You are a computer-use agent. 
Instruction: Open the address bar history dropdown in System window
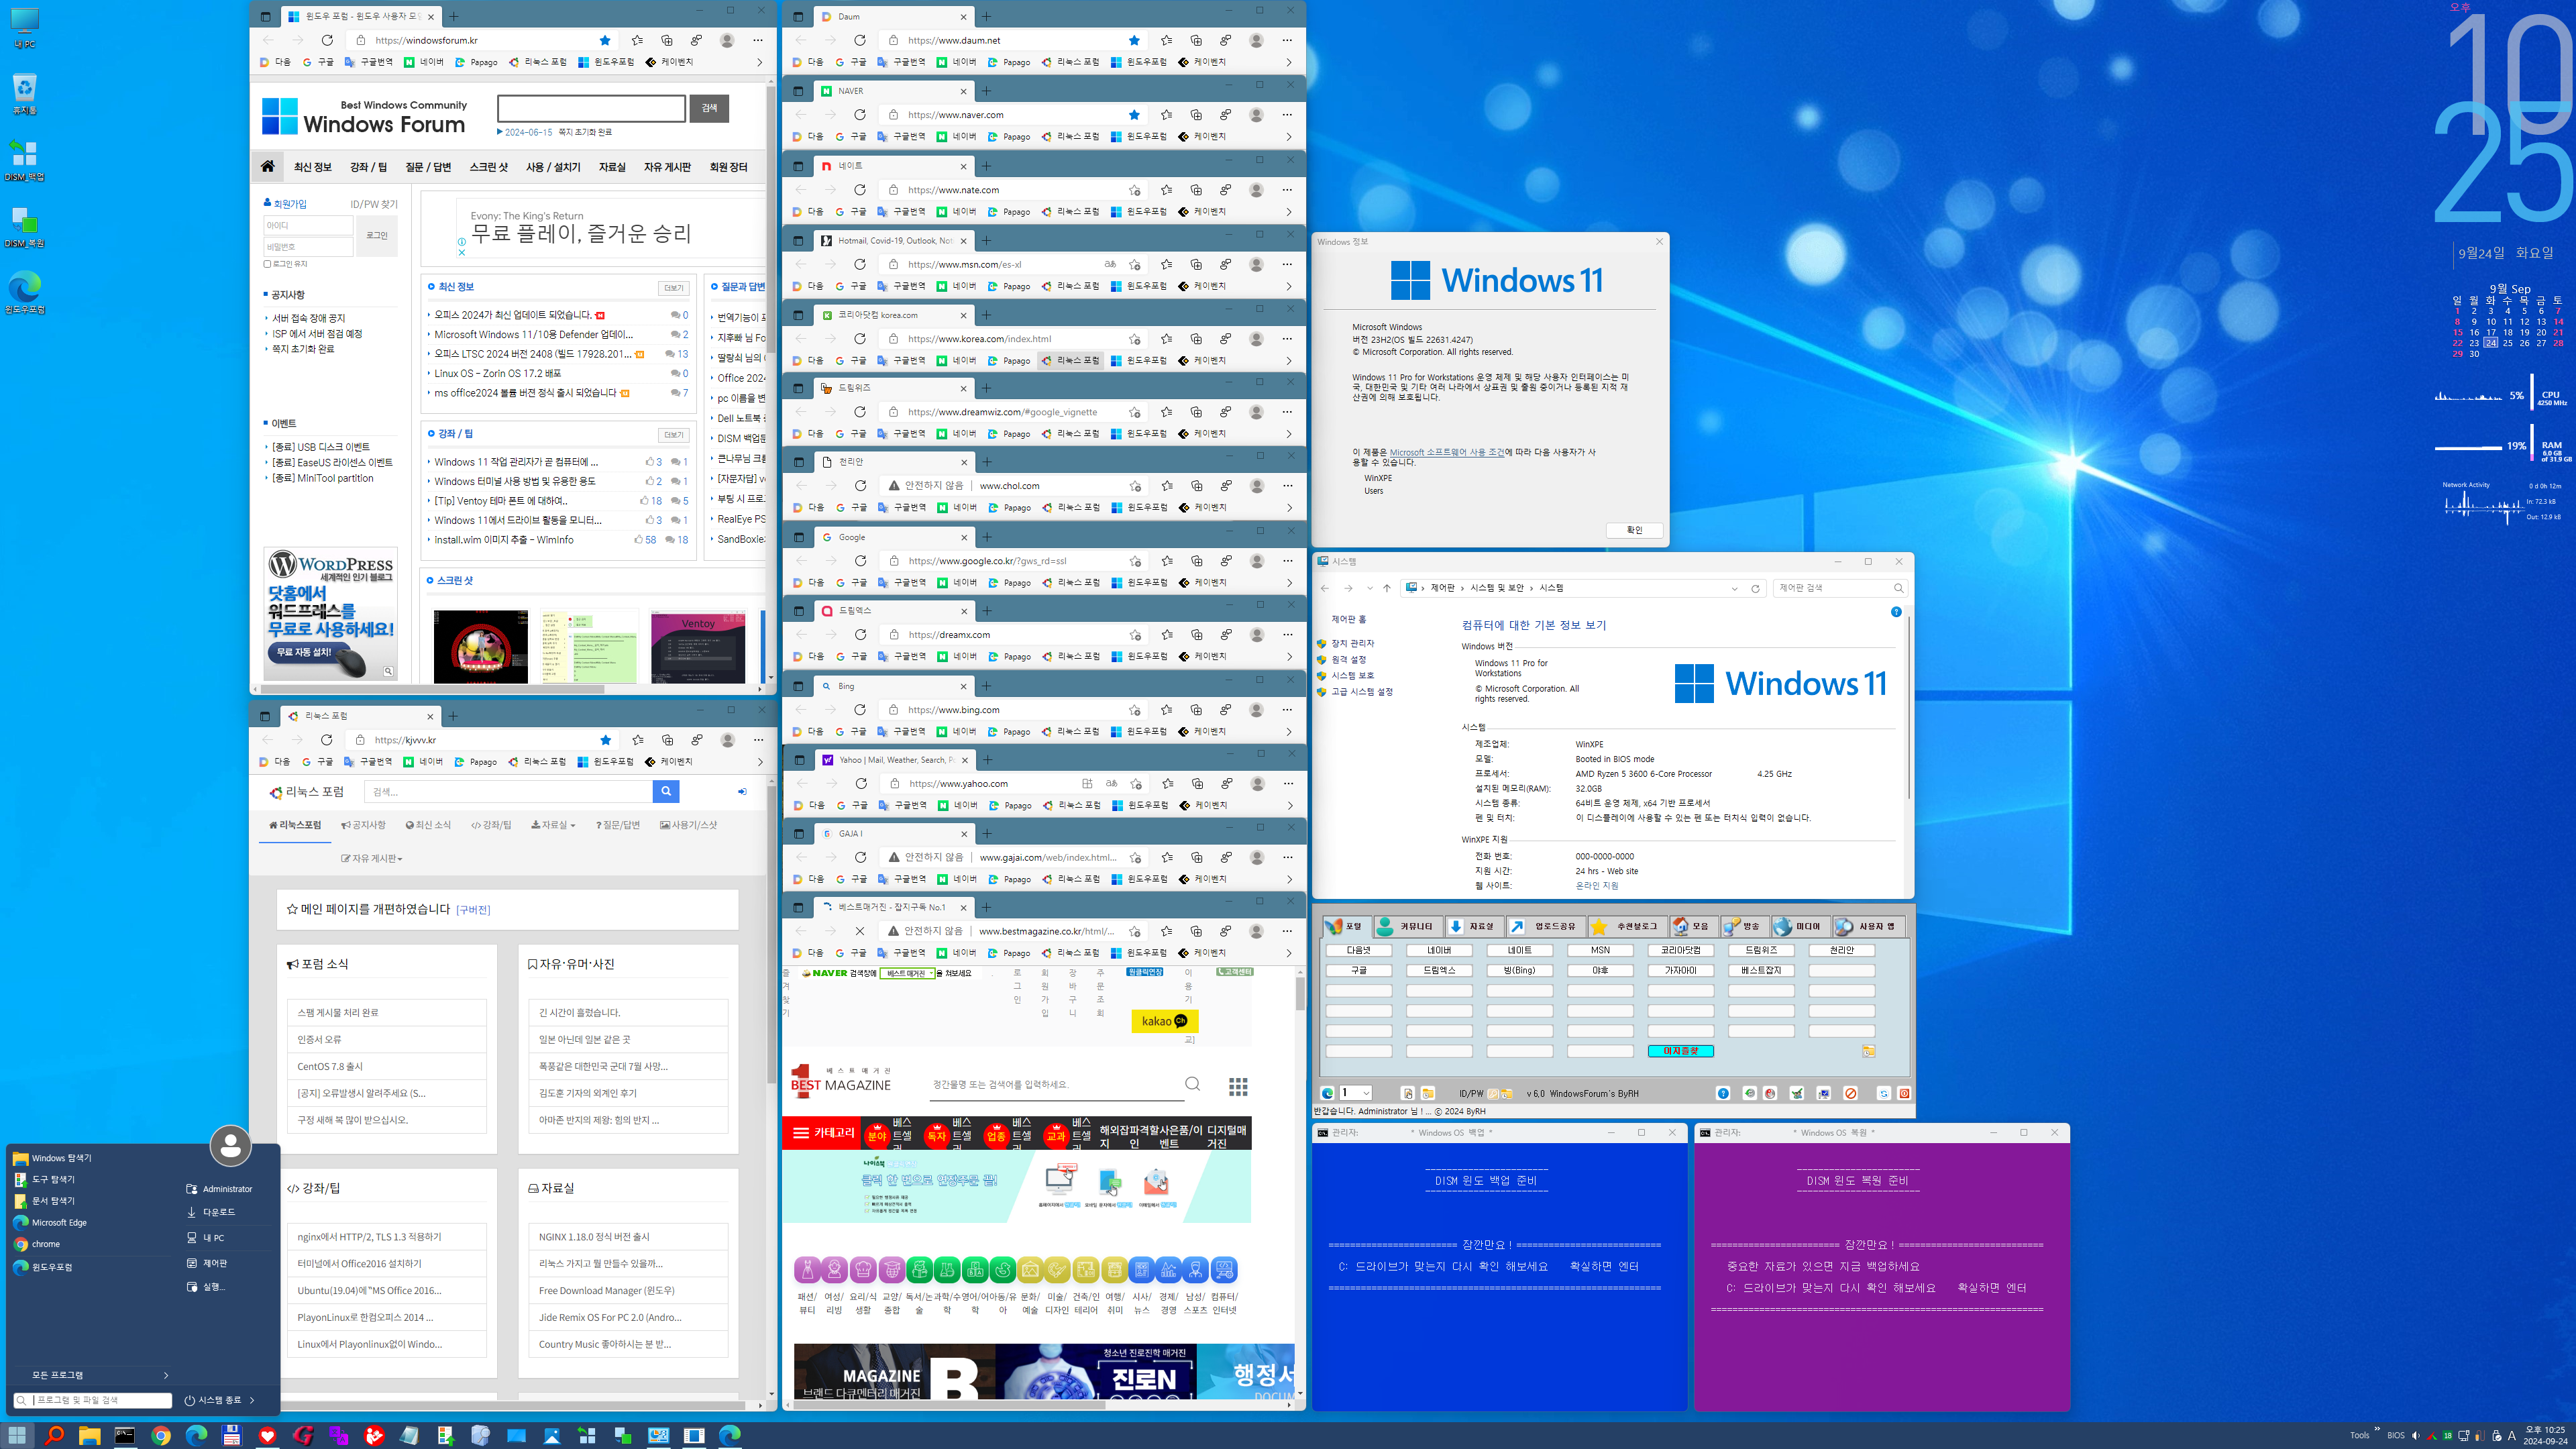tap(1734, 588)
